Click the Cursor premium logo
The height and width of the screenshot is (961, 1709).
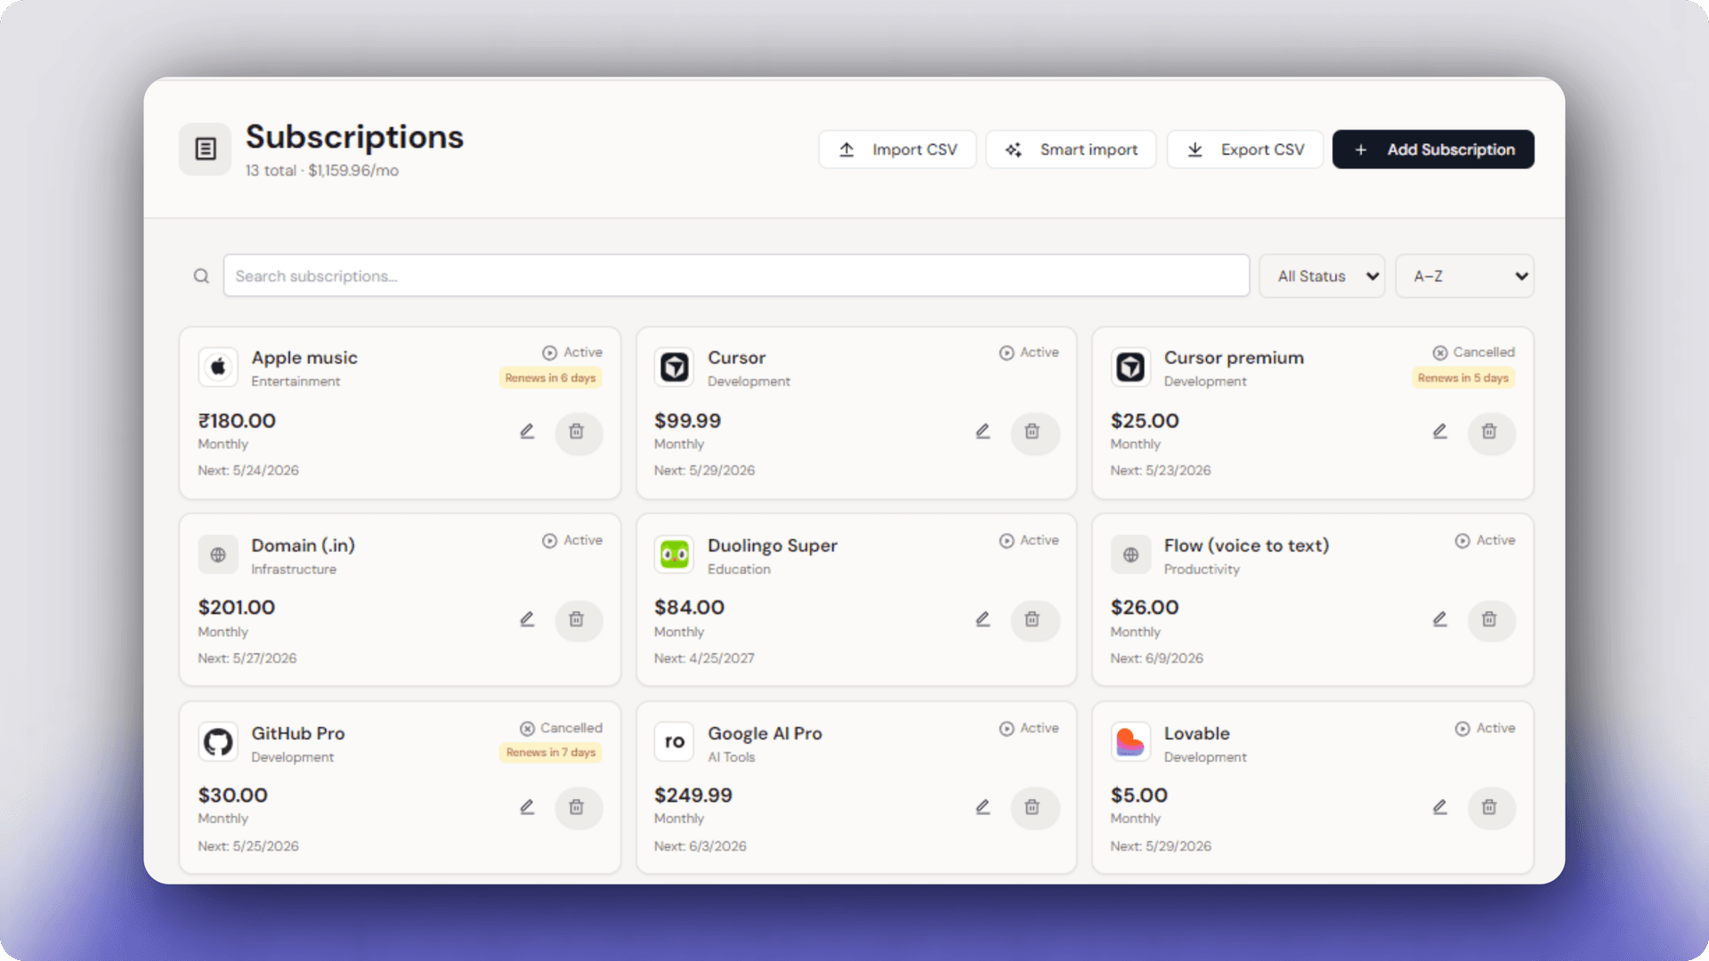click(x=1130, y=367)
